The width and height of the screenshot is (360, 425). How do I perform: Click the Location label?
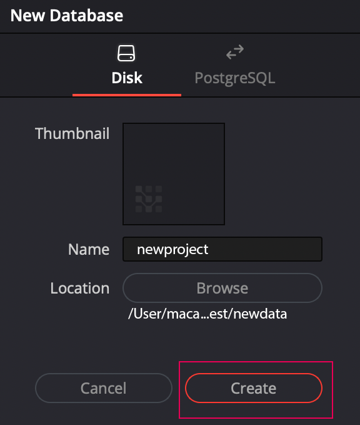click(80, 288)
